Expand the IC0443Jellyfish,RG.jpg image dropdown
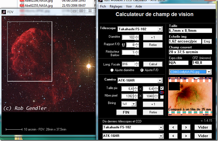Image resolution: width=218 pixels, height=141 pixels. pos(209,72)
